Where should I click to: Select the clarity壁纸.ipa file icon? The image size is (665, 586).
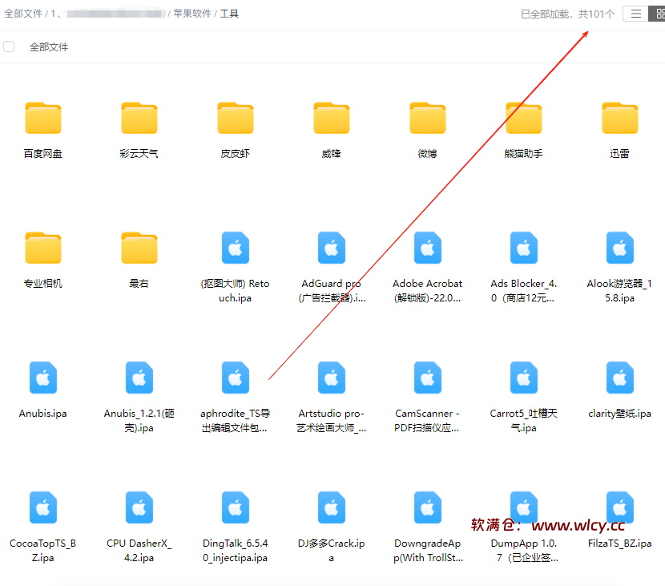click(619, 378)
